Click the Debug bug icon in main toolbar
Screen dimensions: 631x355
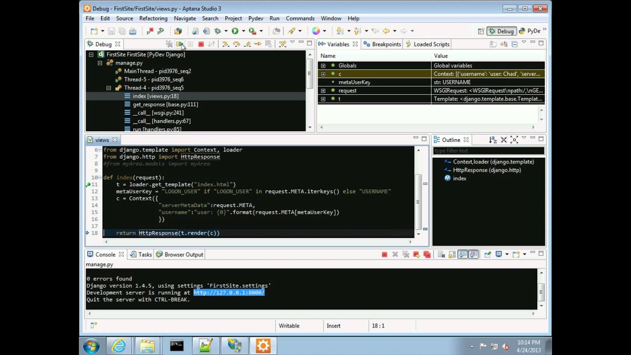(217, 31)
